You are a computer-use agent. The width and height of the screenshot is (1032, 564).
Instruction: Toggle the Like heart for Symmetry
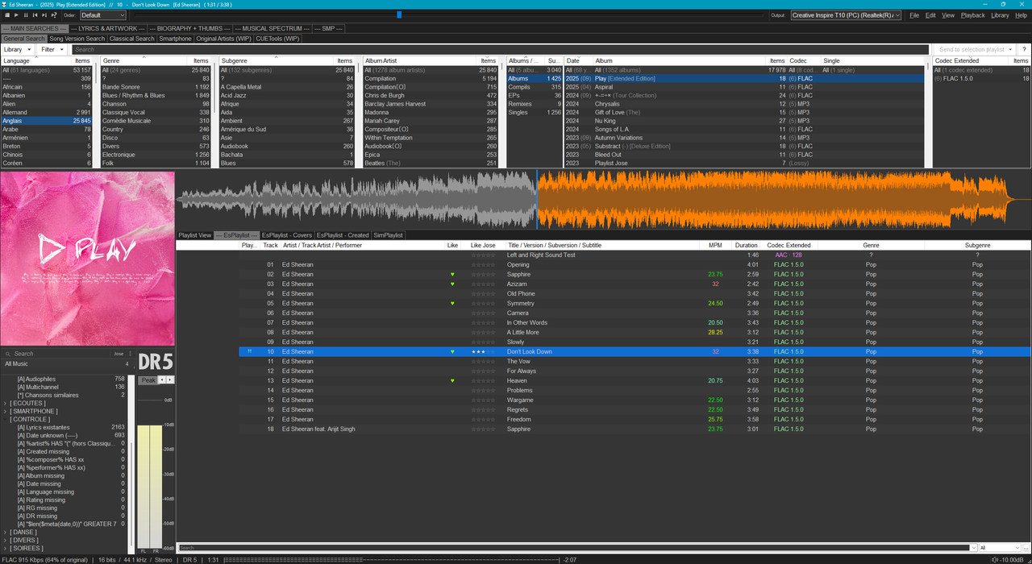pyautogui.click(x=452, y=303)
